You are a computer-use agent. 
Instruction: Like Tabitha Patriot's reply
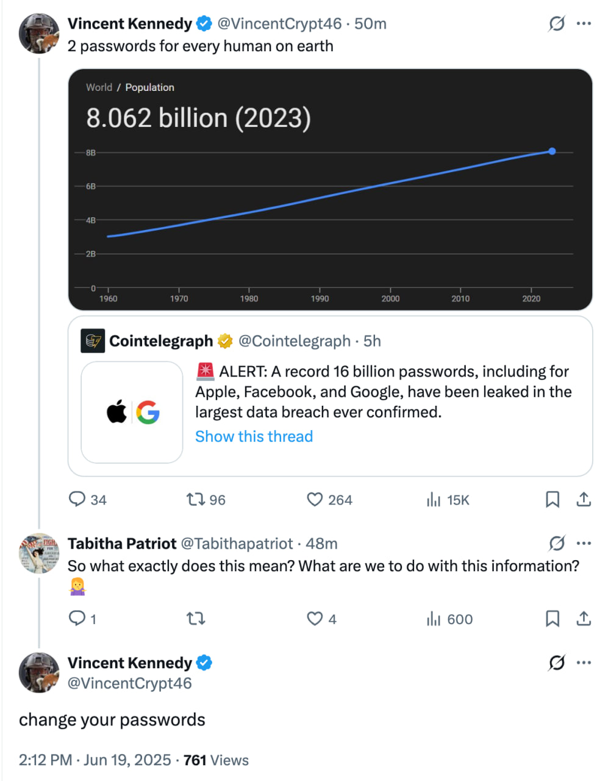(315, 619)
